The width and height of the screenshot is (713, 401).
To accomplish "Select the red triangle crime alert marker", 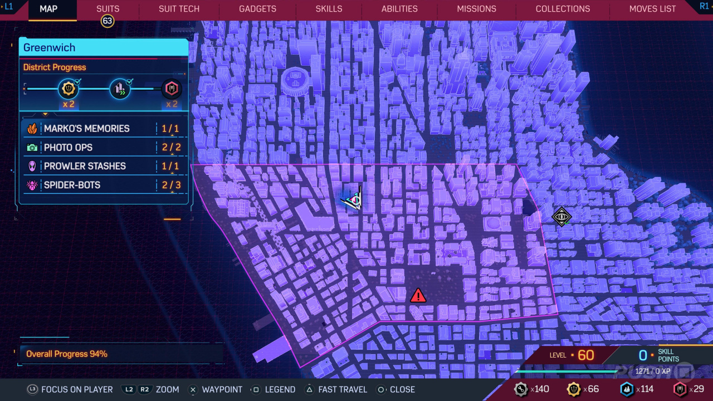I will pyautogui.click(x=418, y=295).
